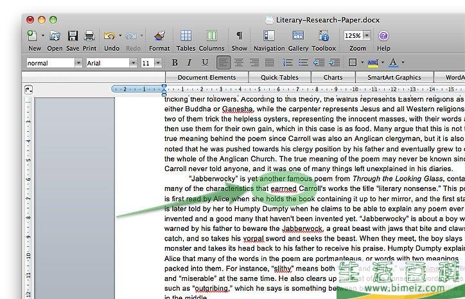The image size is (465, 299).
Task: Click the style box showing normal
Action: click(x=50, y=63)
